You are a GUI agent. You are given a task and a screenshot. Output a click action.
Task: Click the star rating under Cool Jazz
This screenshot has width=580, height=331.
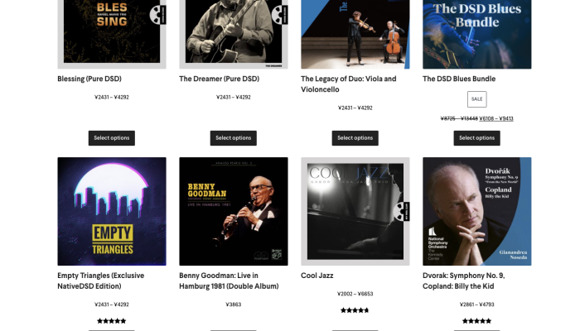[355, 310]
